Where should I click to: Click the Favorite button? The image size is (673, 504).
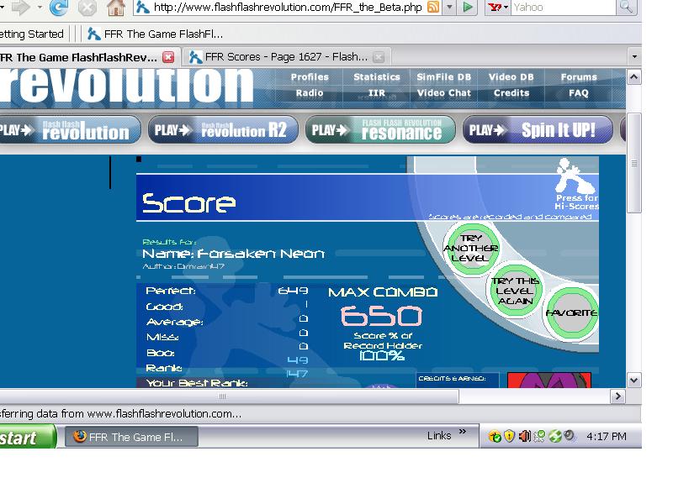571,312
